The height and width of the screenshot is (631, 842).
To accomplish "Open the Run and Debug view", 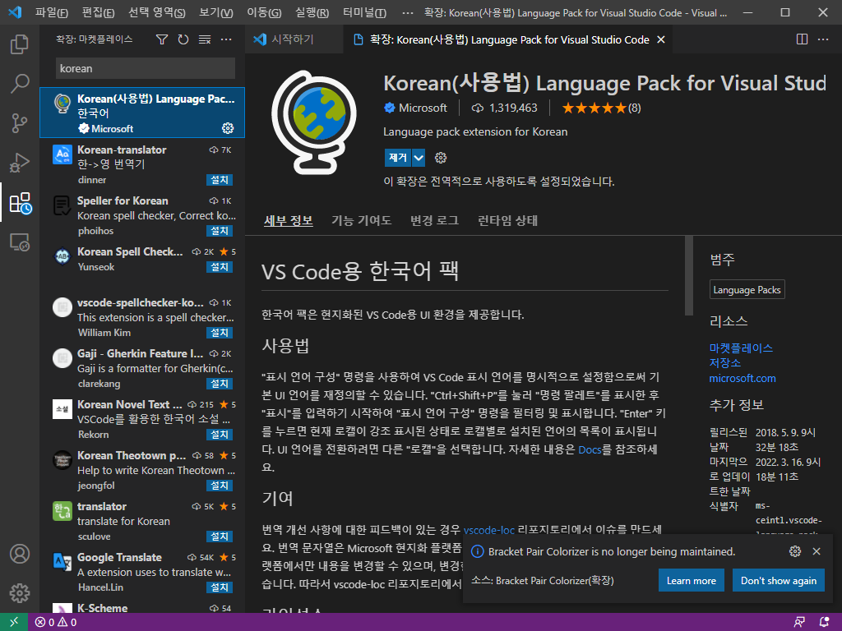I will [x=20, y=164].
